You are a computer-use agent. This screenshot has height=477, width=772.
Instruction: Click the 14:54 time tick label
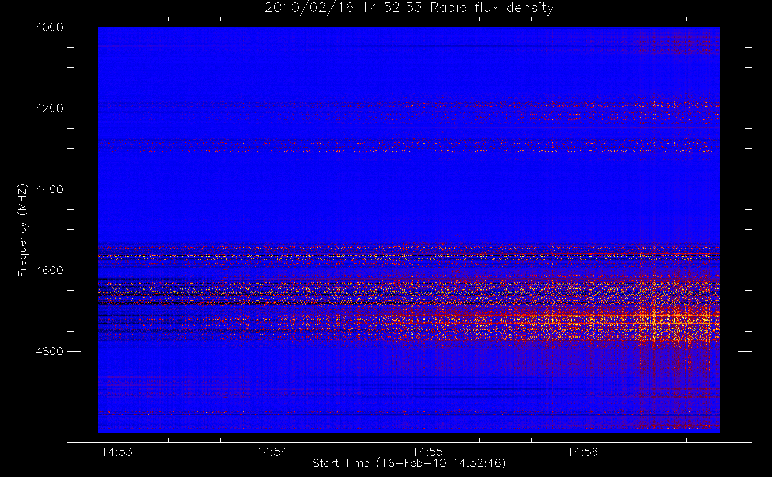(x=272, y=452)
